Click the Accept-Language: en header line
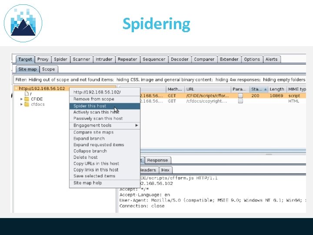 (145, 195)
